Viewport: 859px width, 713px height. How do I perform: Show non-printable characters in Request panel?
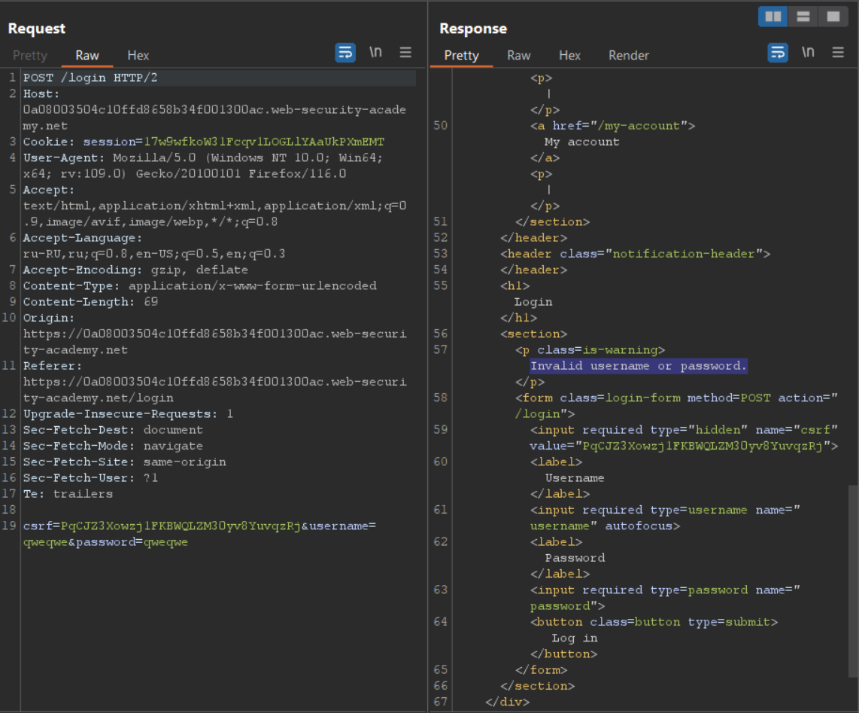tap(375, 53)
